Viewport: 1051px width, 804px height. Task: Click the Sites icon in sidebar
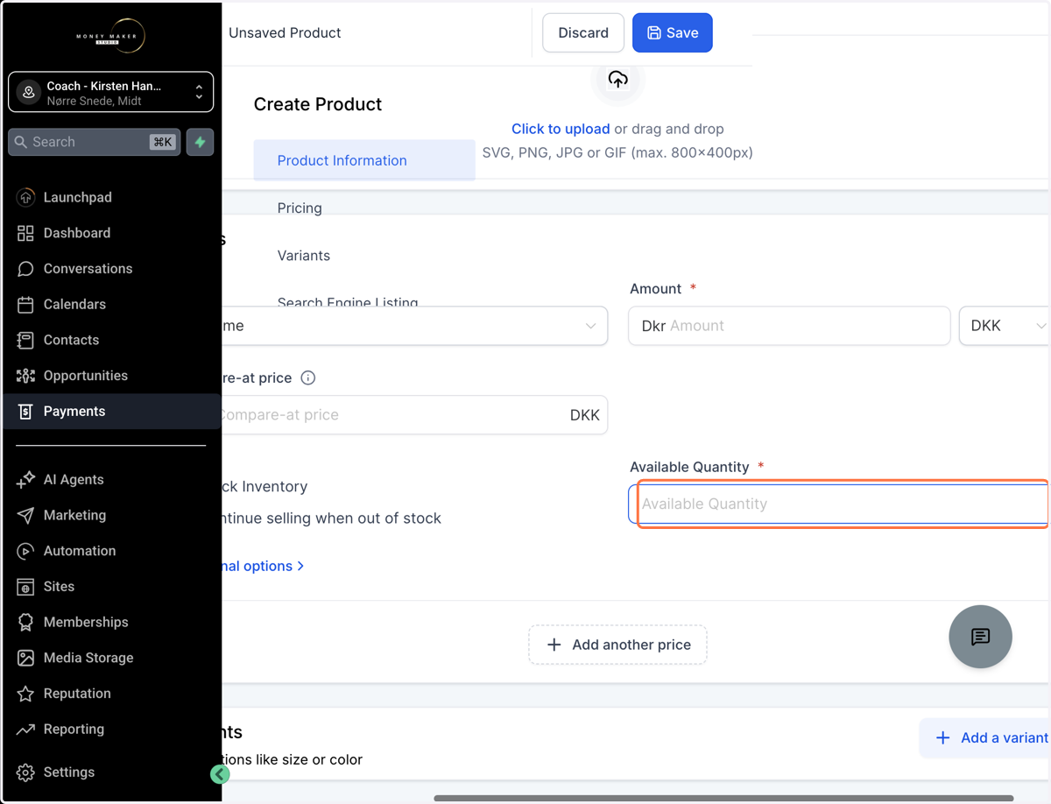25,587
